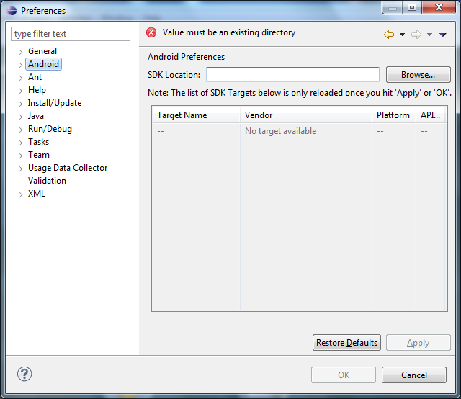The height and width of the screenshot is (399, 461).
Task: Expand the Help tree node
Action: 20,91
